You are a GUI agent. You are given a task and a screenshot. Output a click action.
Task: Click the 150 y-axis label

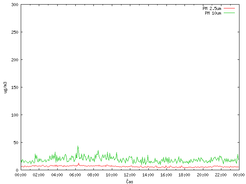coord(15,87)
